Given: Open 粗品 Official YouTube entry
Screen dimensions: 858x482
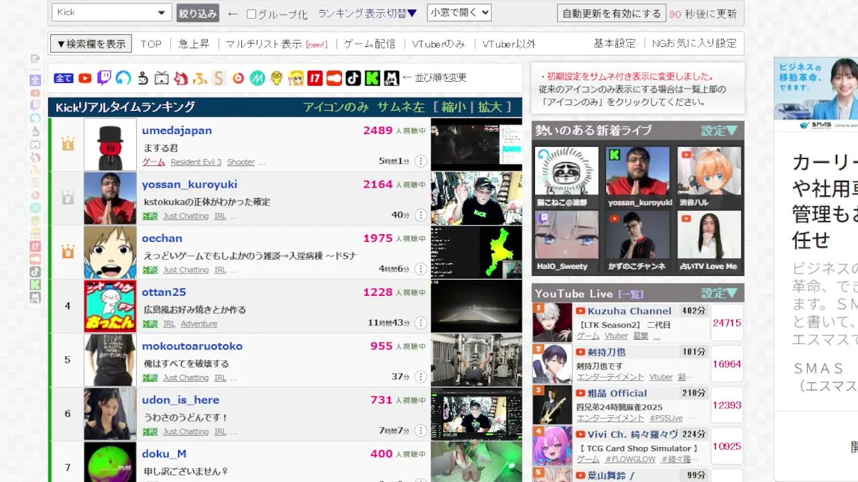Looking at the screenshot, I should tap(617, 393).
